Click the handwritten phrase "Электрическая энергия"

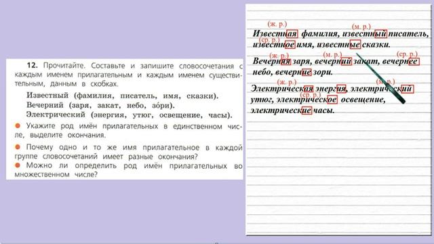click(298, 89)
